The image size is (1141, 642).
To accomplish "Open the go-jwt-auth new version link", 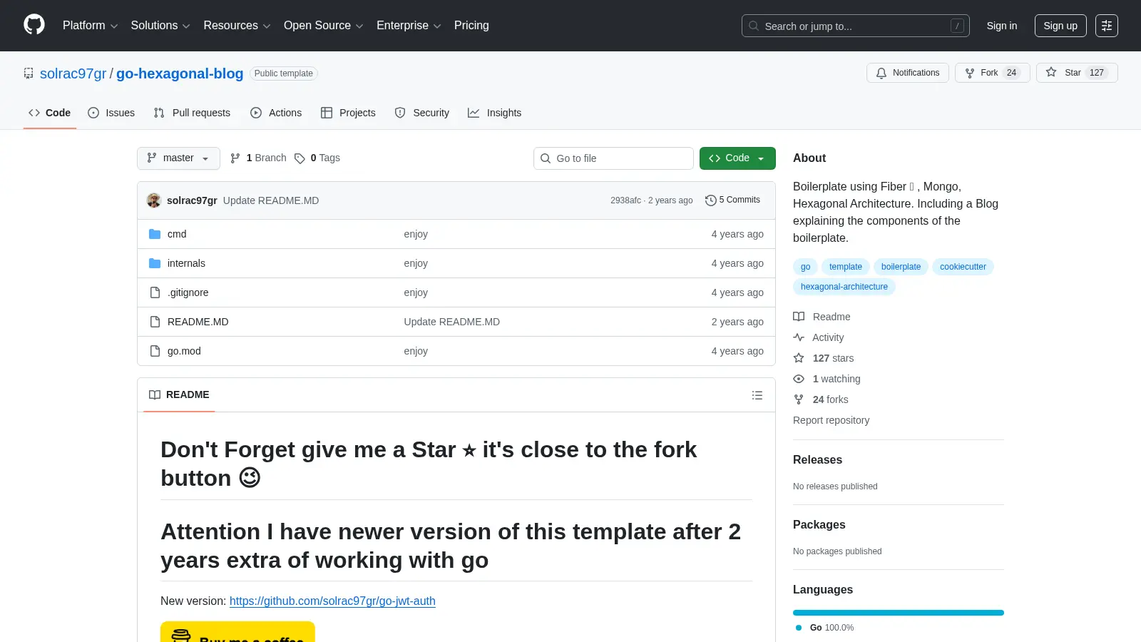I will (332, 601).
